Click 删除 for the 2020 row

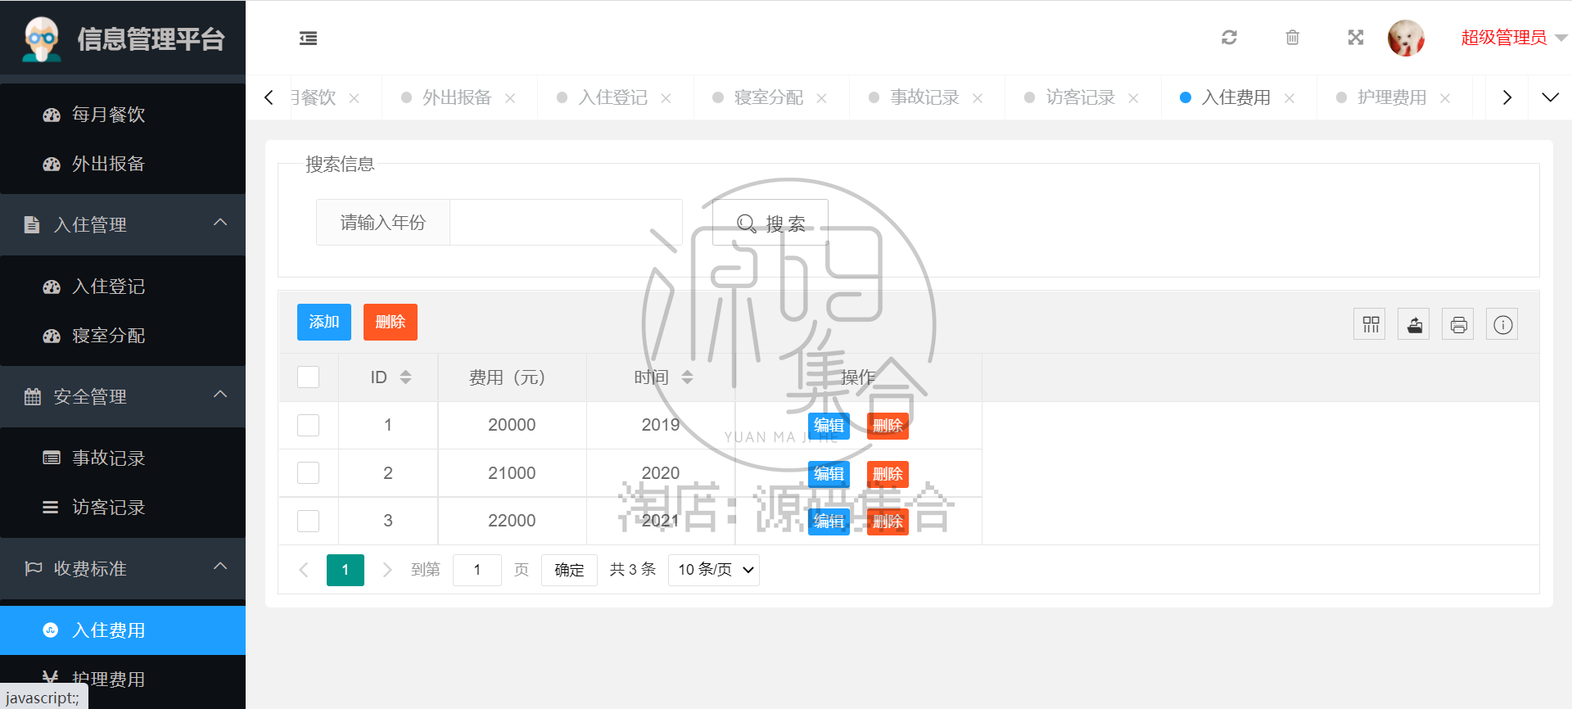[x=888, y=474]
